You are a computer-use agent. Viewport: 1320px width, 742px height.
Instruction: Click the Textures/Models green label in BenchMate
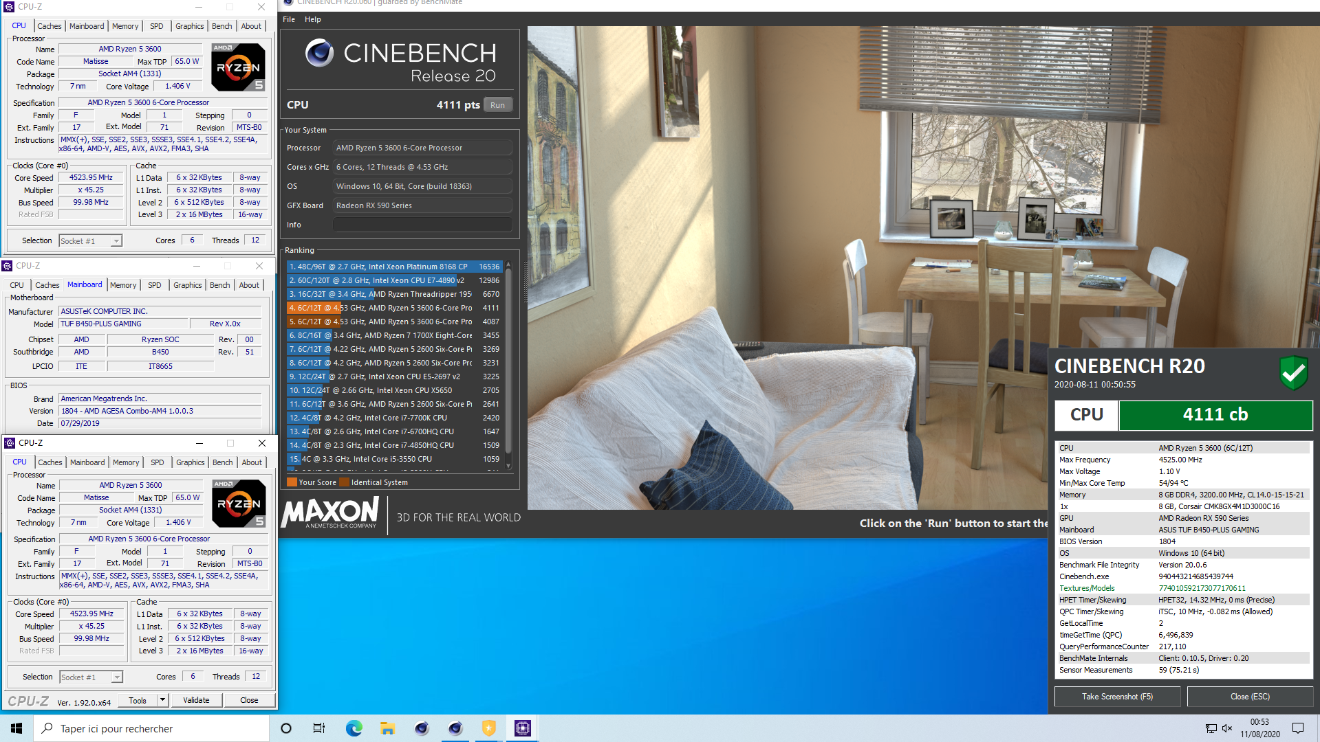pyautogui.click(x=1087, y=588)
